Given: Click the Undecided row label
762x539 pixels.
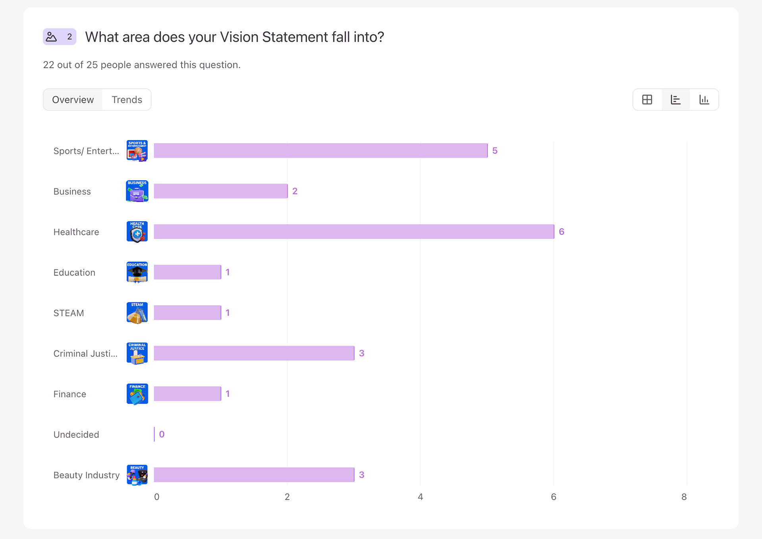Looking at the screenshot, I should 76,435.
